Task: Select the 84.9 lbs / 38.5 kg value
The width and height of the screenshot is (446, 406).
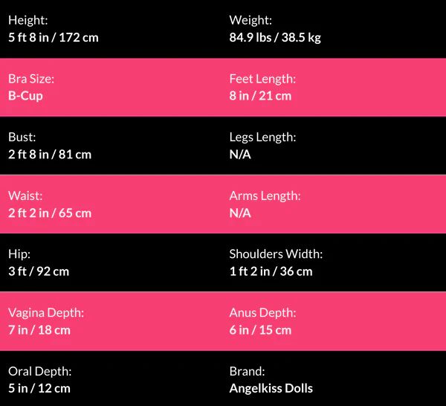Action: [275, 37]
